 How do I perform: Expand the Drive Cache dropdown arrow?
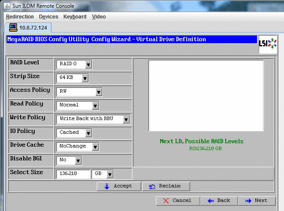coord(95,147)
